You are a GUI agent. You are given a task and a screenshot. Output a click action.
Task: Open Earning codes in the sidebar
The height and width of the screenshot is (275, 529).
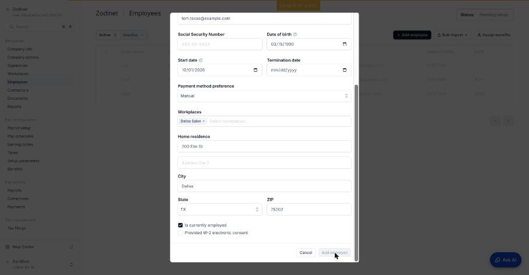(x=20, y=145)
